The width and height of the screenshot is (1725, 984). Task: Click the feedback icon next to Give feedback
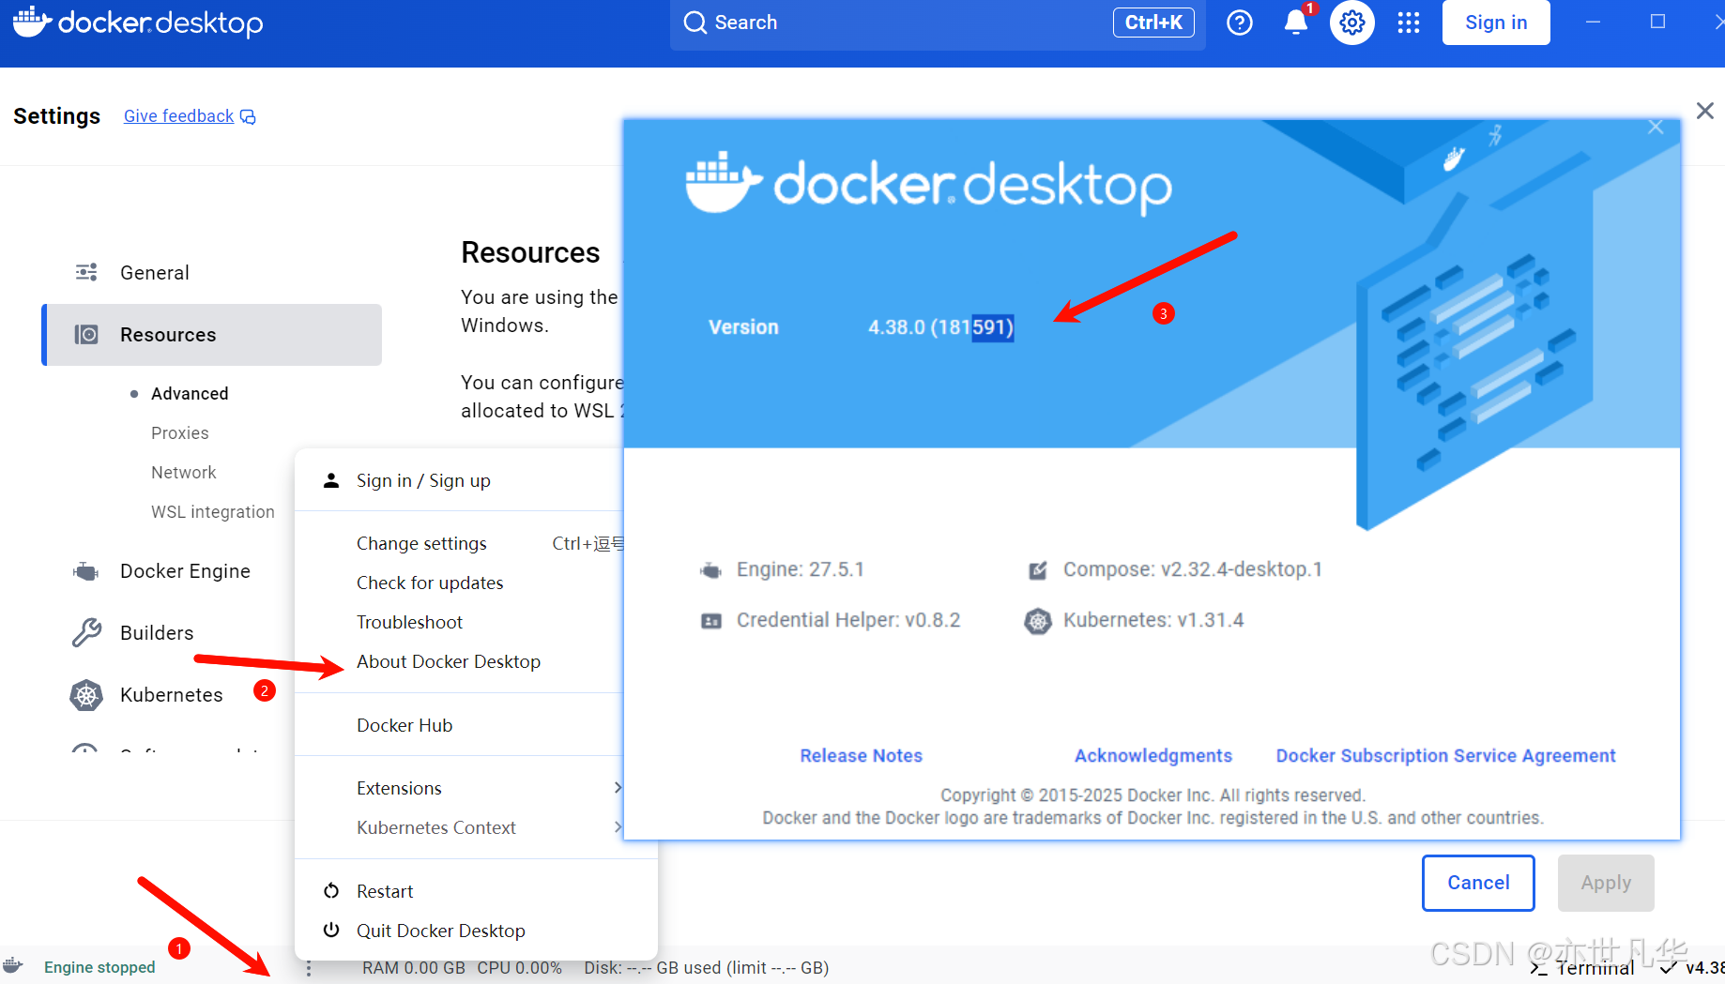point(248,116)
